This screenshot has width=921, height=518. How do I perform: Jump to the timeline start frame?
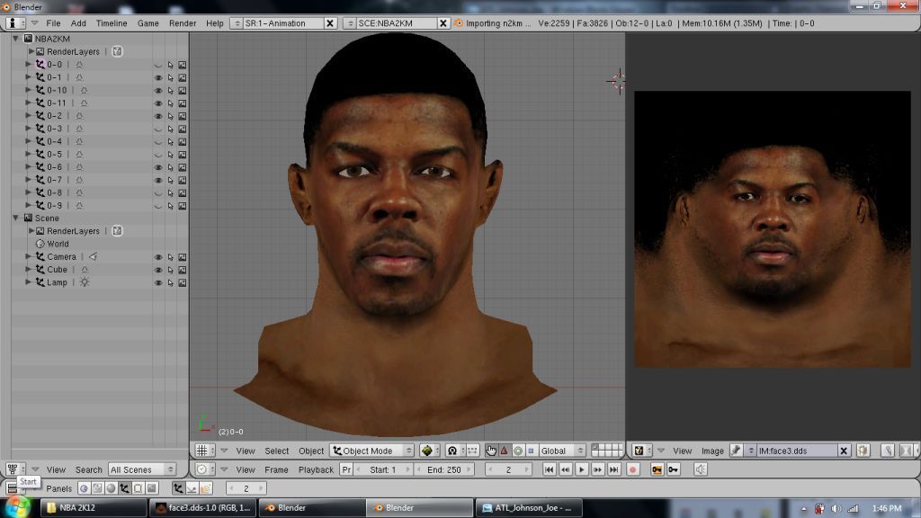pyautogui.click(x=549, y=469)
